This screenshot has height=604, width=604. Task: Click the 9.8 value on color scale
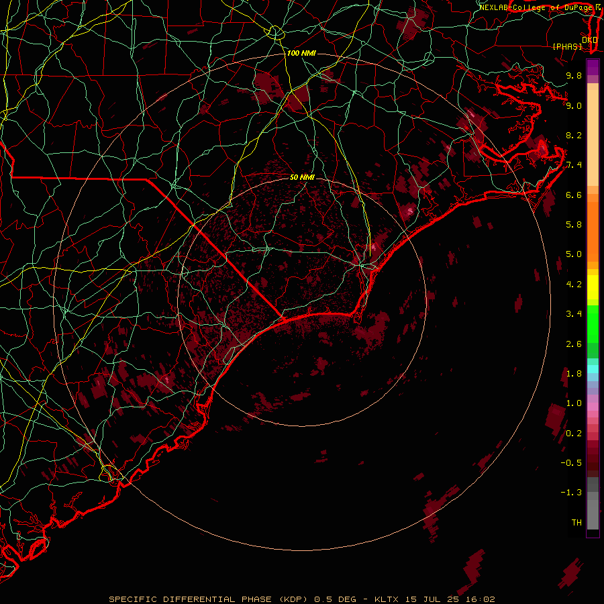pyautogui.click(x=574, y=76)
